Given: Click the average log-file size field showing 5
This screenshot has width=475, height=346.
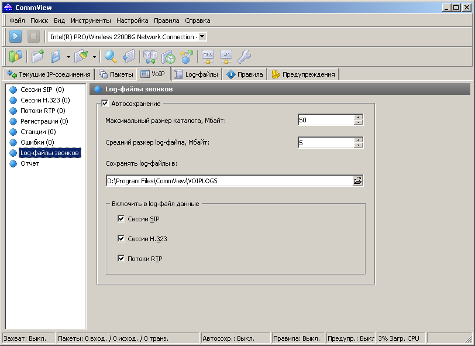Looking at the screenshot, I should [326, 142].
